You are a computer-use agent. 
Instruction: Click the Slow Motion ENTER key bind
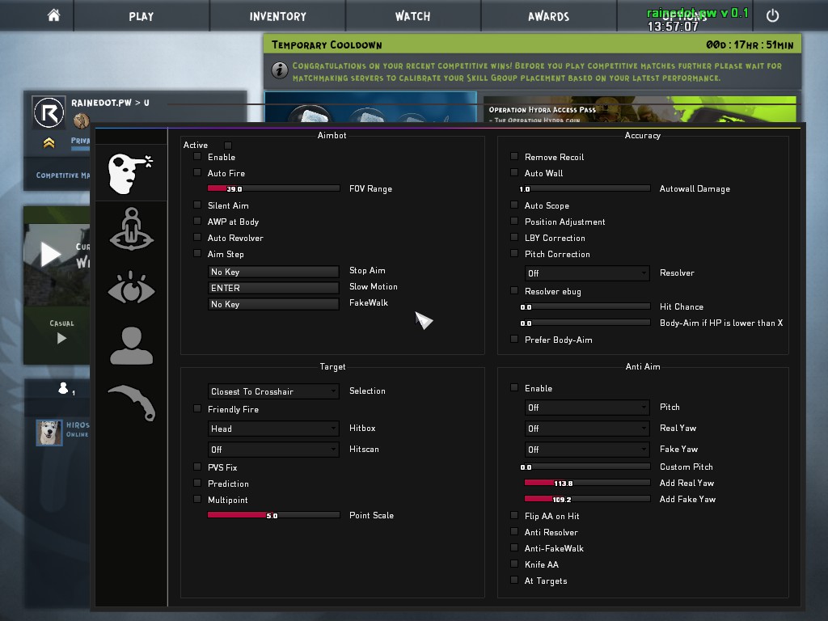(x=273, y=288)
